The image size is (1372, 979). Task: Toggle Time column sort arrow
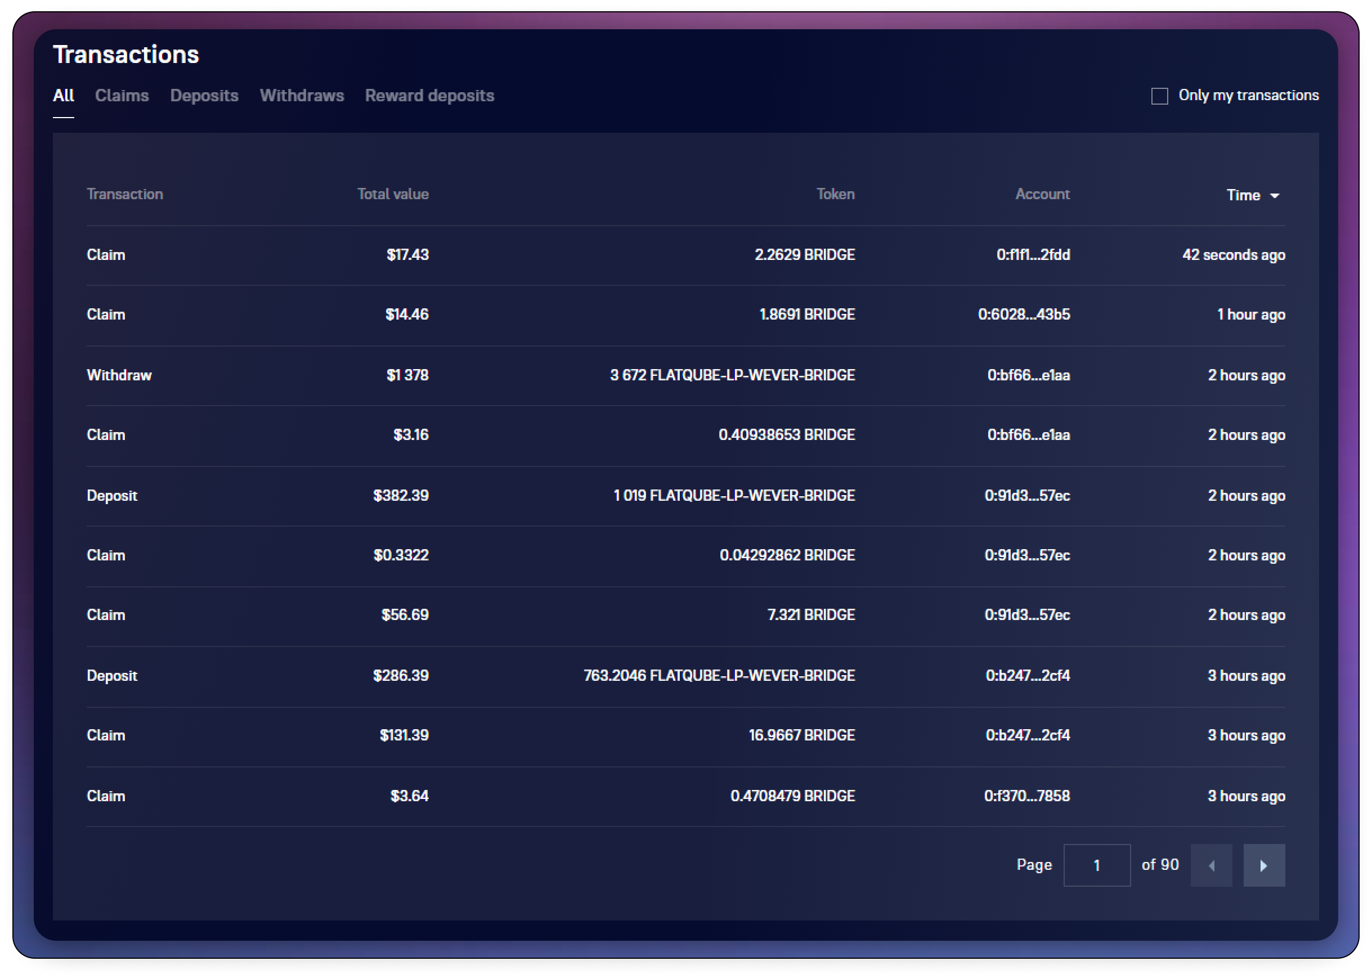[x=1274, y=195]
